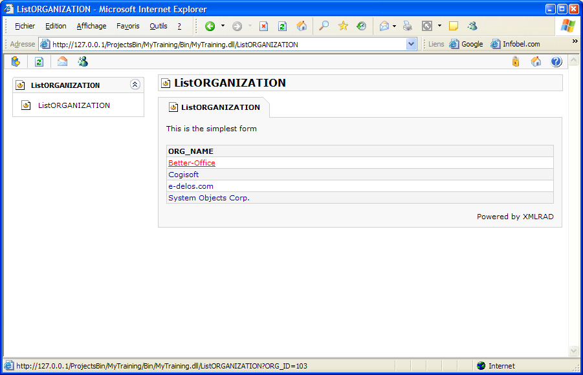Screen dimensions: 583x375
Task: Expand the Links bar overflow chevron
Action: (x=575, y=41)
